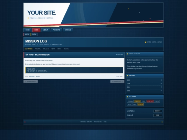The height and width of the screenshot is (140, 187).
Task: Filter the log by Projects category
Action: tap(46, 49)
